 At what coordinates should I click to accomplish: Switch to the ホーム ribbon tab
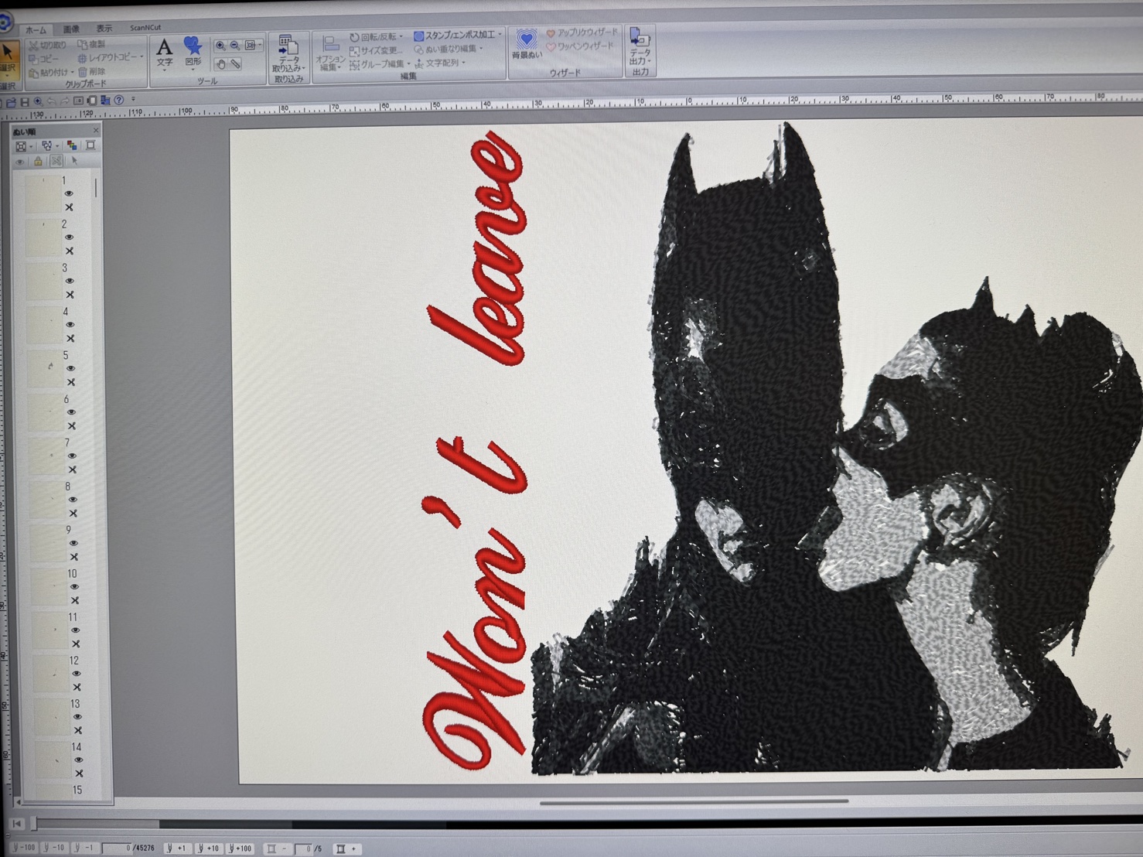click(x=35, y=30)
